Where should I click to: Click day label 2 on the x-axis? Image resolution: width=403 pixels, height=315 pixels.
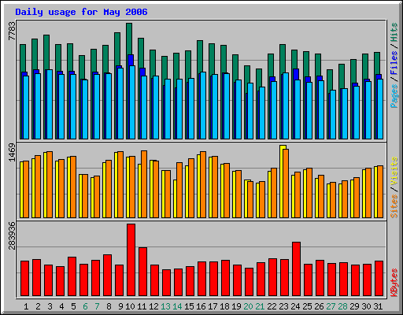click(38, 306)
